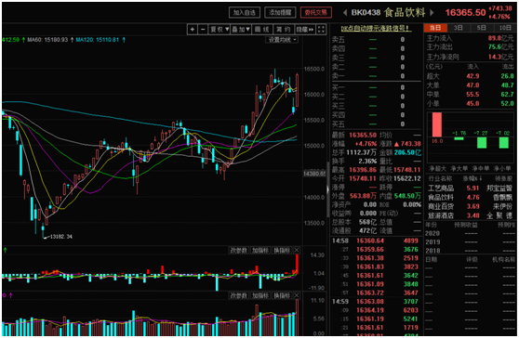Image resolution: width=519 pixels, height=338 pixels.
Task: Click the splitter handle beside the chart
Action: 328,189
